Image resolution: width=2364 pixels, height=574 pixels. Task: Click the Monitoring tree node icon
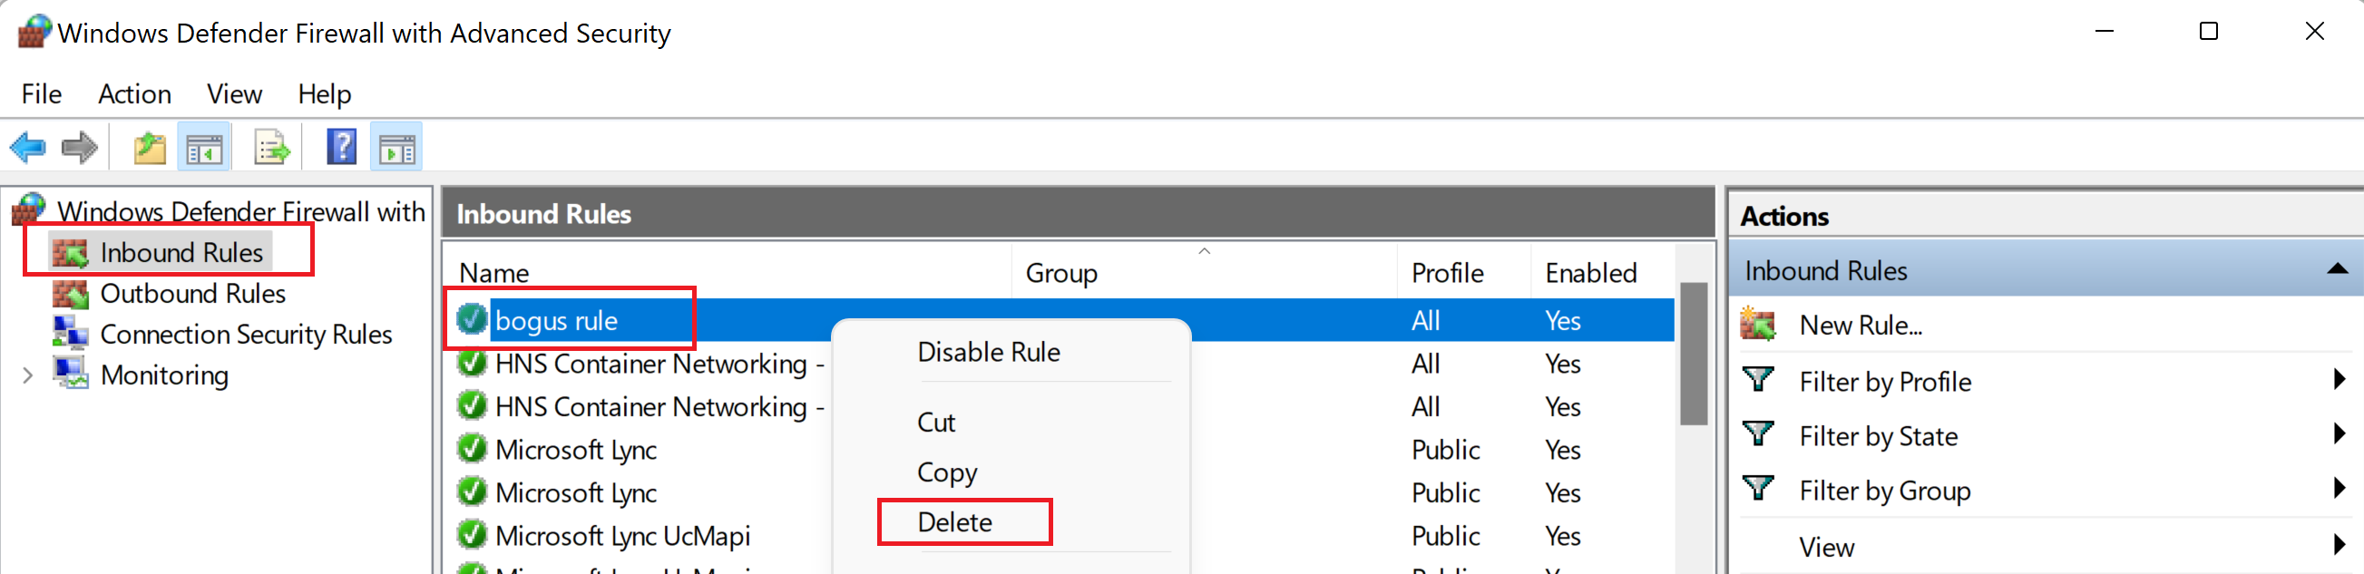[x=71, y=375]
